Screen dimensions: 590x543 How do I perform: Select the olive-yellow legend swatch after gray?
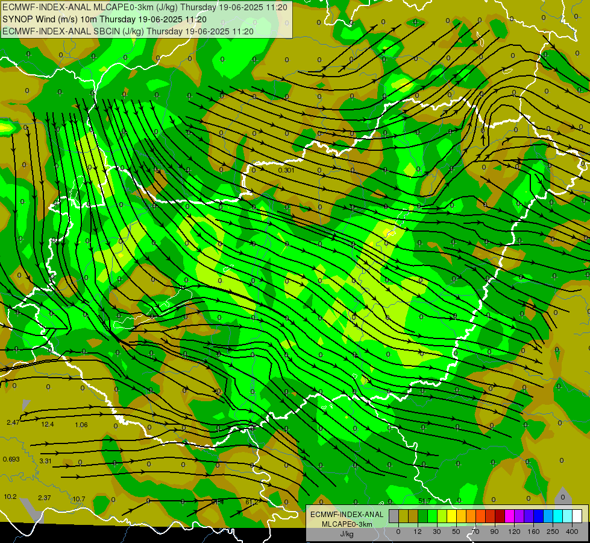click(x=403, y=516)
